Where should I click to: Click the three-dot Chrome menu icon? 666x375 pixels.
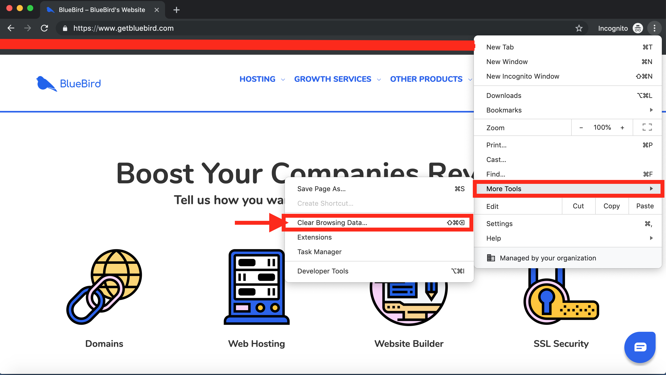[654, 28]
